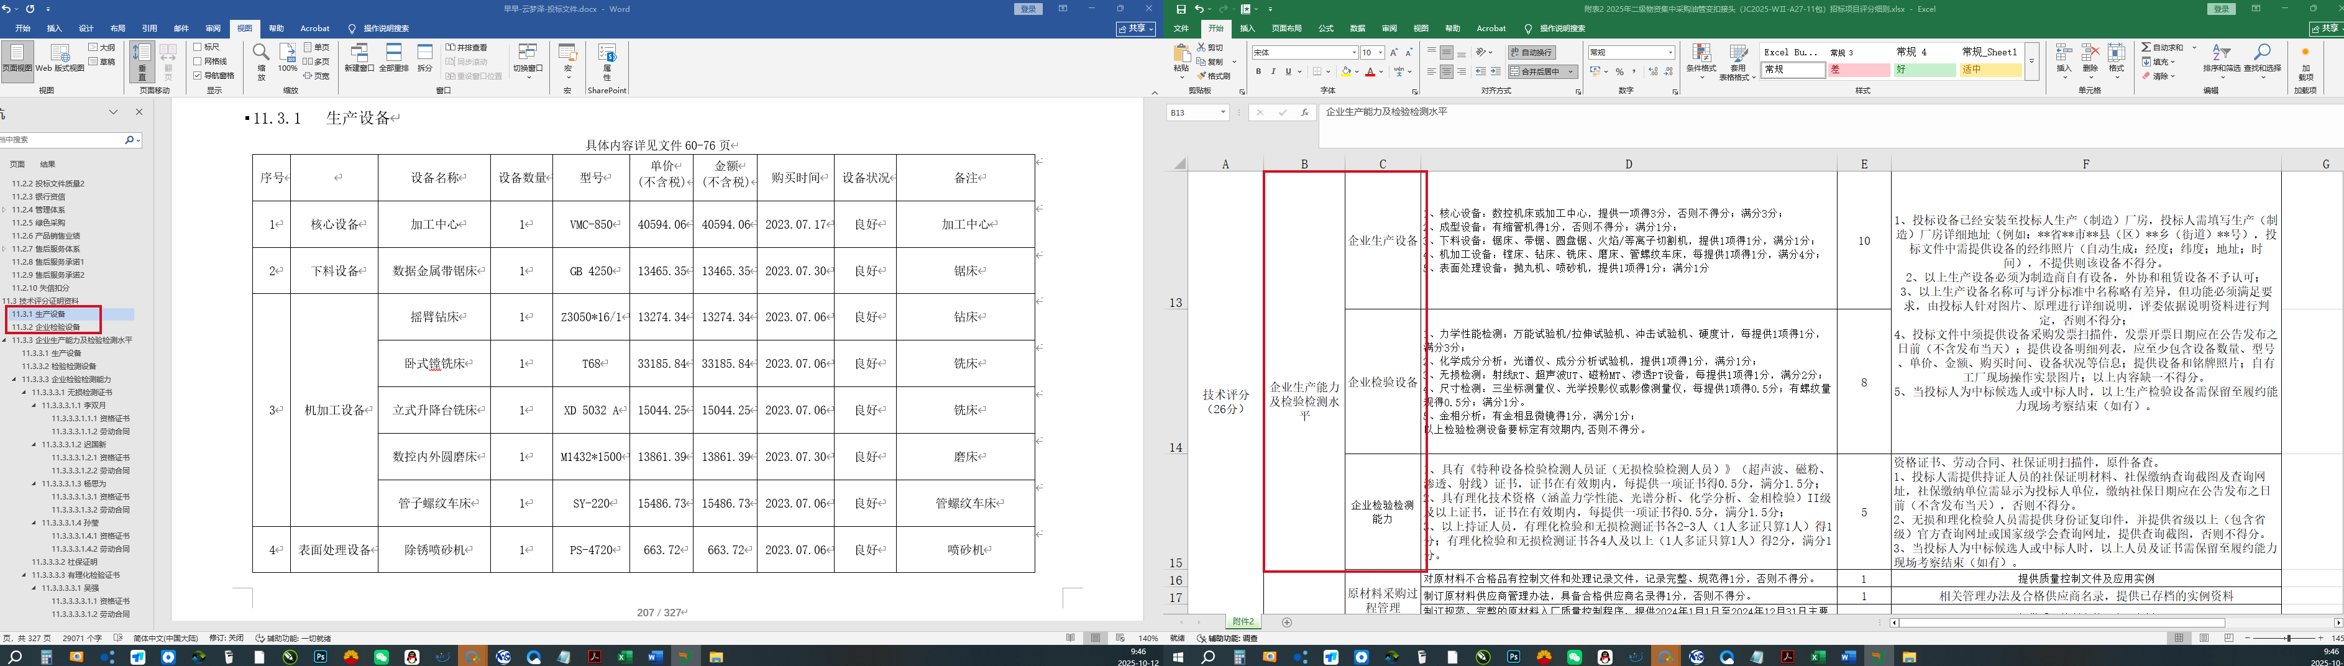This screenshot has height=666, width=2344.
Task: Open the Switch Windows (切换窗口) dropdown in Word
Action: coord(528,62)
